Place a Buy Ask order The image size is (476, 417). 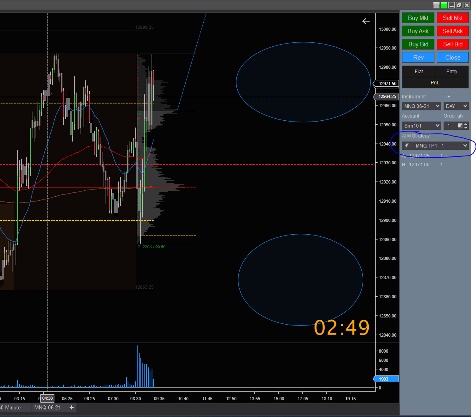418,31
